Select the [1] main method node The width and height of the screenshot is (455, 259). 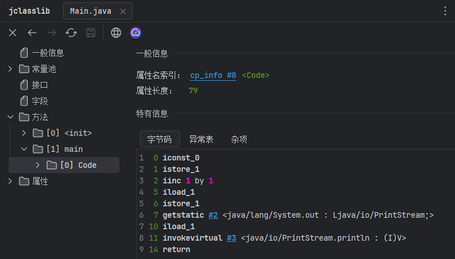(x=58, y=149)
